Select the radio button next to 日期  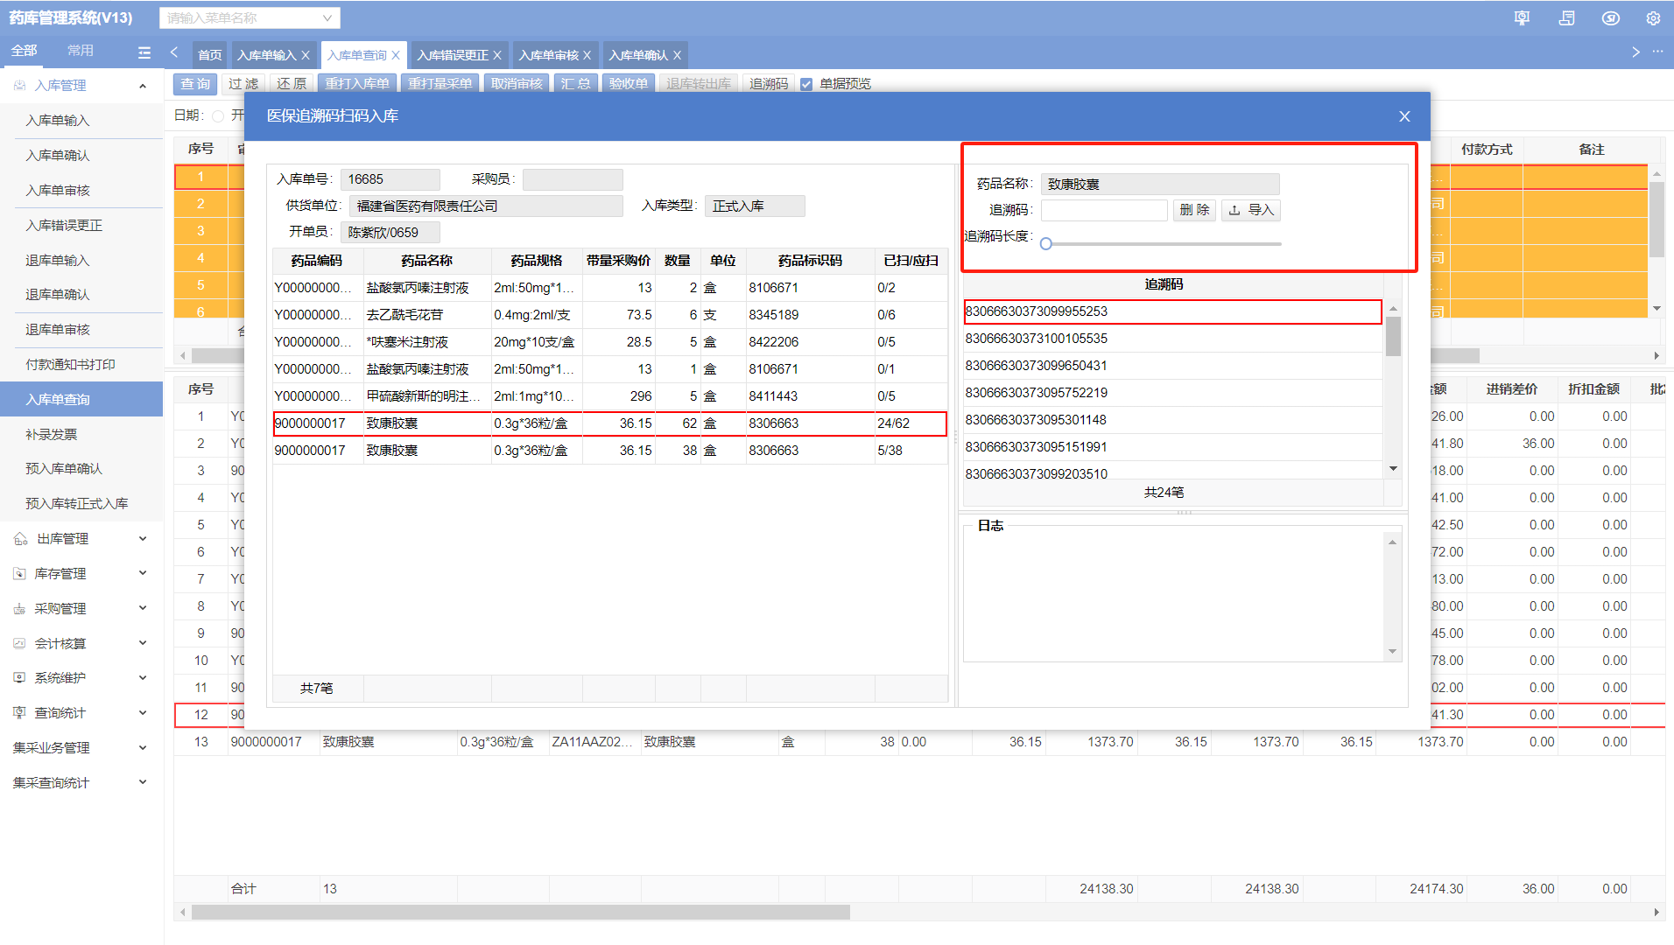tap(218, 115)
